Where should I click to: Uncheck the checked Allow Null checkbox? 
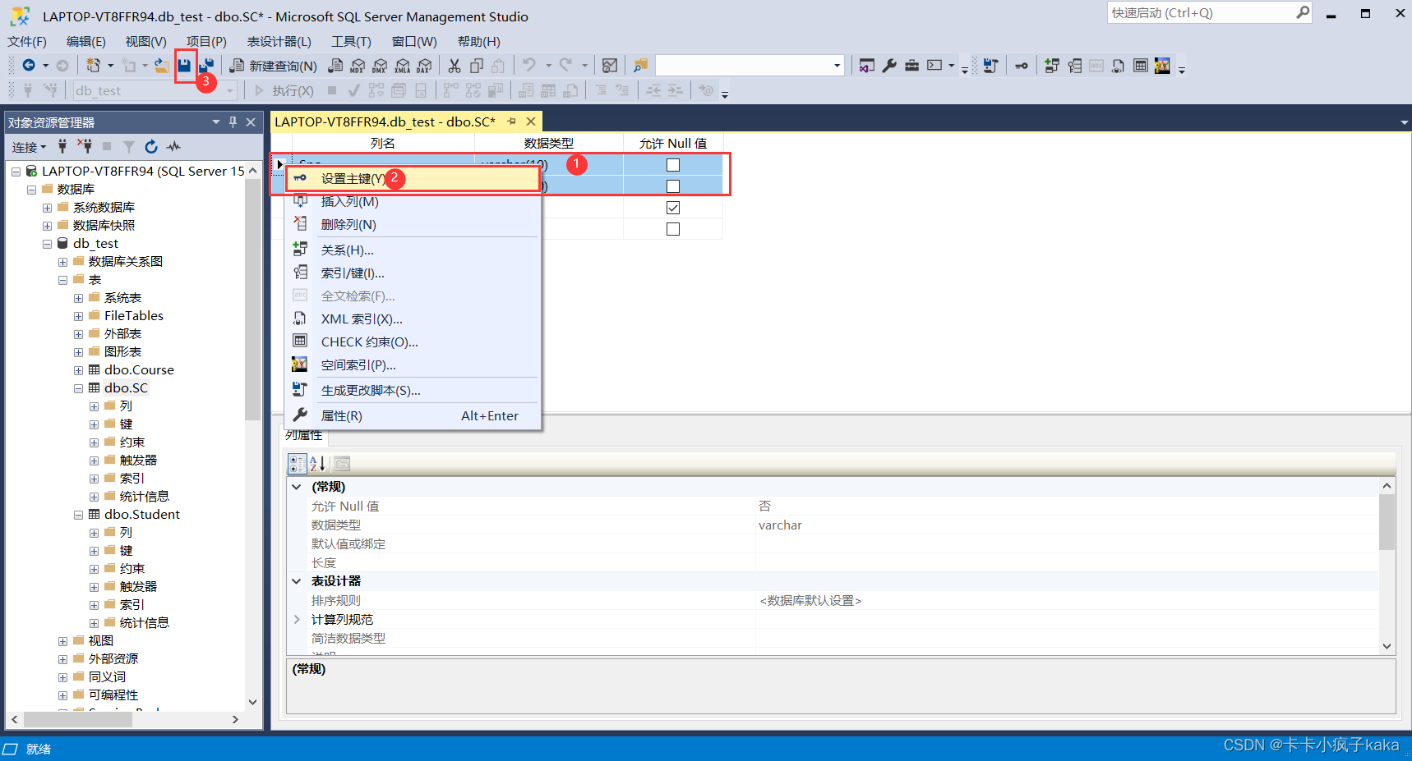point(673,208)
